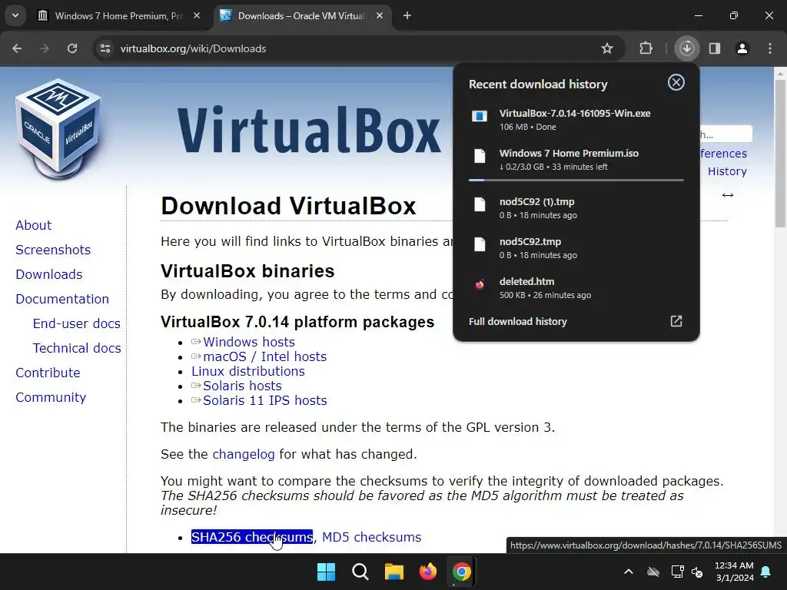
Task: Select nod5C92 (1).tmp download entry
Action: (576, 207)
